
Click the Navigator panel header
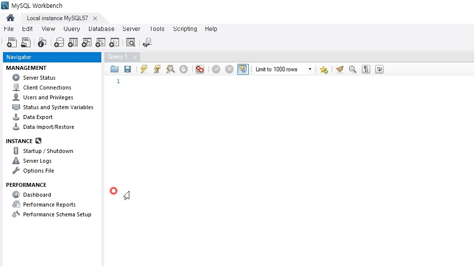(x=52, y=57)
